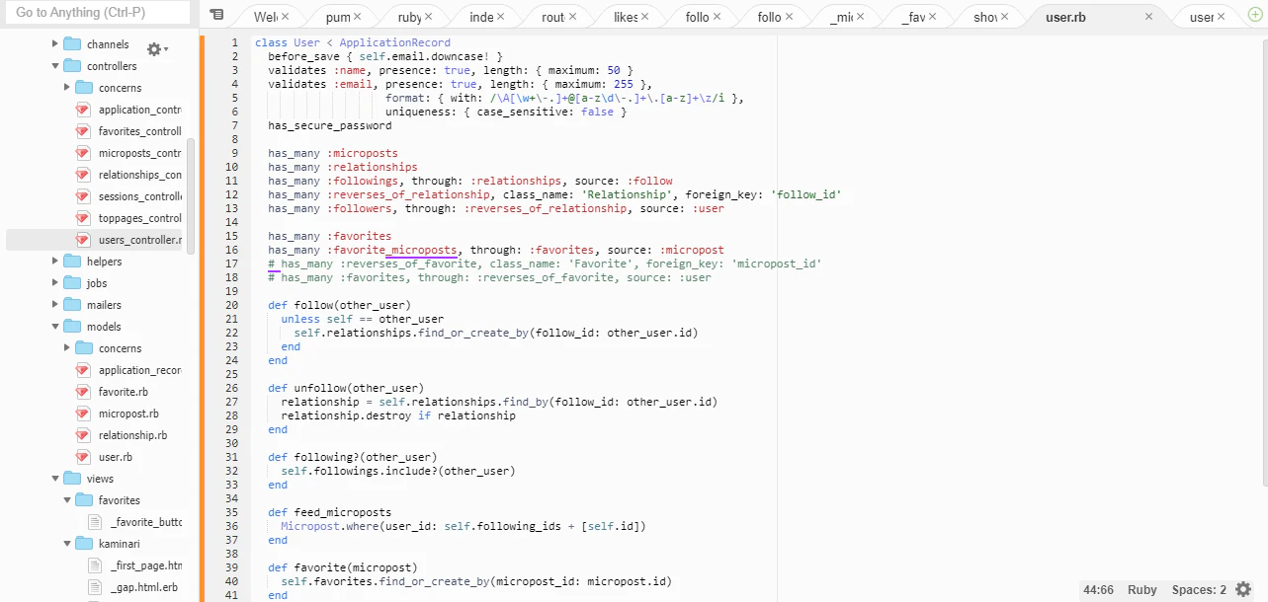This screenshot has height=602, width=1268.
Task: Click line number 39 in the gutter
Action: pyautogui.click(x=232, y=567)
